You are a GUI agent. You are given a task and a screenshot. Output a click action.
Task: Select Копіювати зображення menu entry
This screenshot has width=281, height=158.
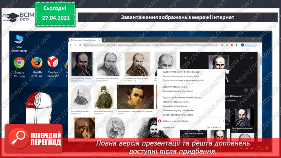point(191,106)
